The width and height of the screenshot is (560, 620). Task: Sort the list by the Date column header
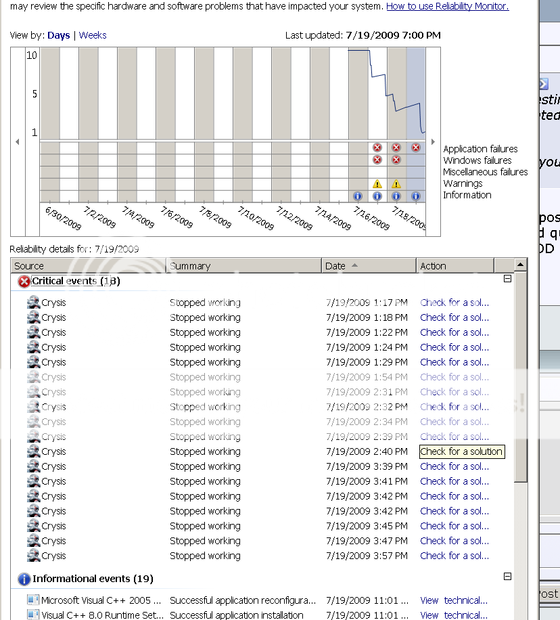pos(369,266)
